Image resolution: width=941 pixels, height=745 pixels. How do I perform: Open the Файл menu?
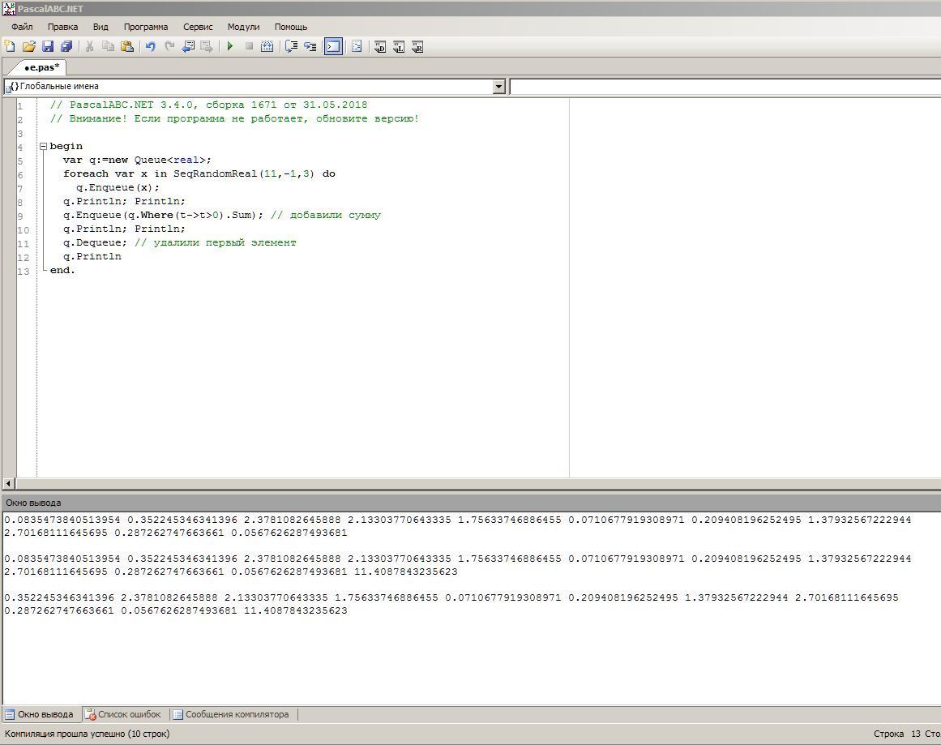coord(23,27)
